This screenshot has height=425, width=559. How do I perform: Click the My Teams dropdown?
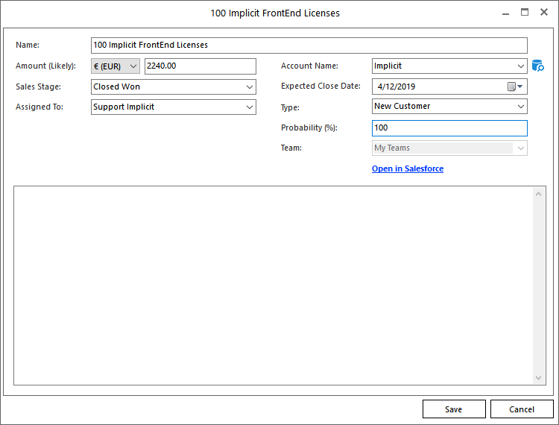click(449, 148)
